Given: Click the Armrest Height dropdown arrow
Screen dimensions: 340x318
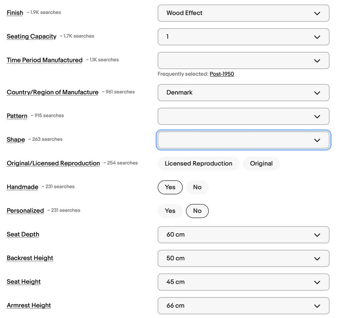Looking at the screenshot, I should [317, 306].
